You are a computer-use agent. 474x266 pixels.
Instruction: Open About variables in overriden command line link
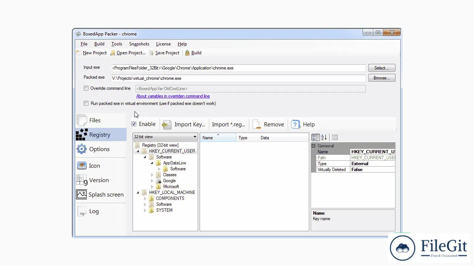(173, 96)
